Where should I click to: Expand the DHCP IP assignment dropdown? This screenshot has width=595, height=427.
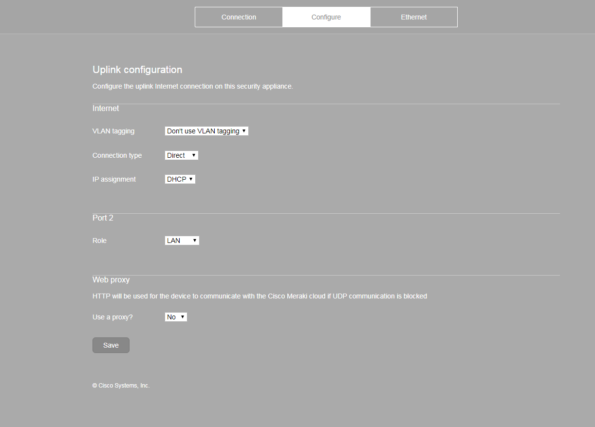(x=180, y=179)
